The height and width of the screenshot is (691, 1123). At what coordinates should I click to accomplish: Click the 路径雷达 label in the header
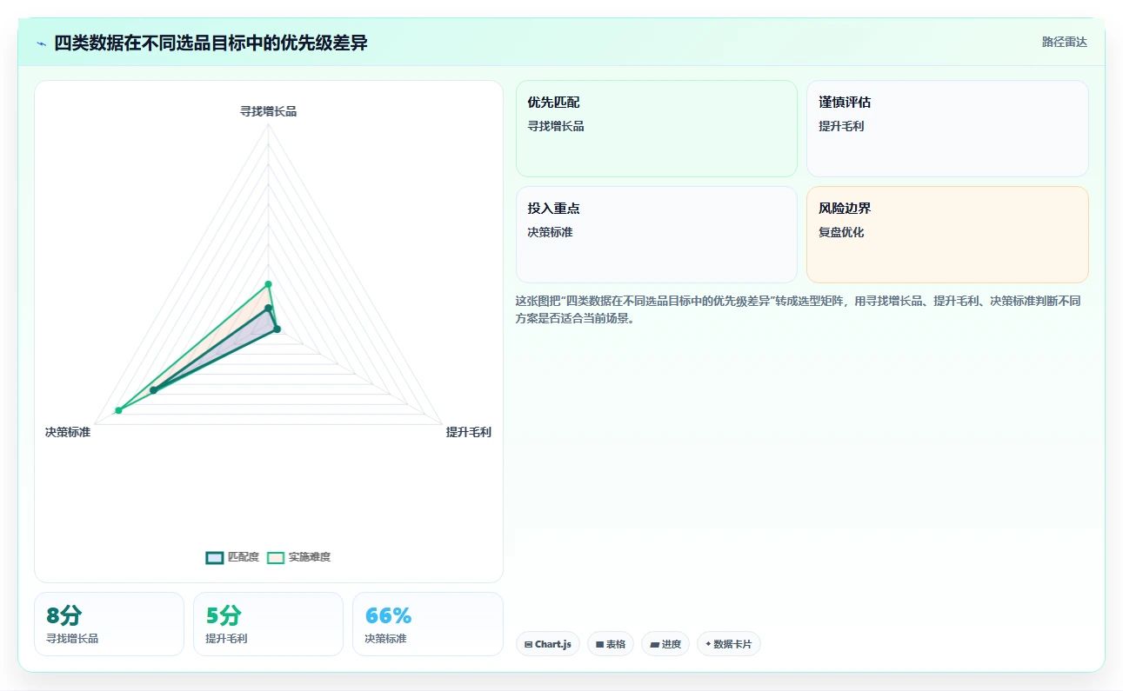[1065, 42]
